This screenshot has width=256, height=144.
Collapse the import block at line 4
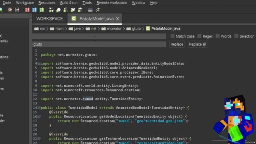click(x=39, y=63)
